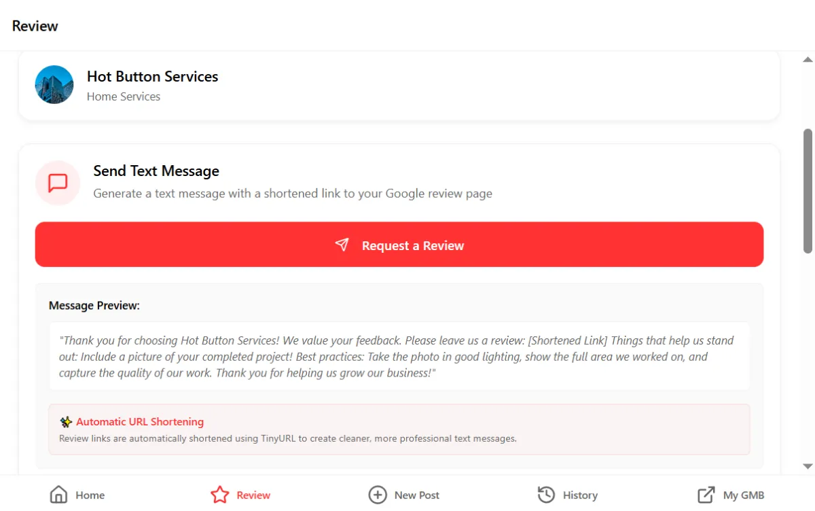The height and width of the screenshot is (511, 815).
Task: Click the vertical scrollbar thumb
Action: (x=808, y=192)
